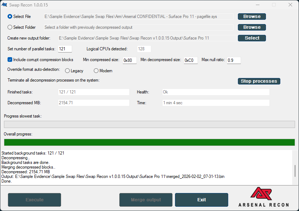The image size is (299, 211).
Task: Click the log line 'Decompressed: 2154.71 MB'
Action: [x=26, y=172]
